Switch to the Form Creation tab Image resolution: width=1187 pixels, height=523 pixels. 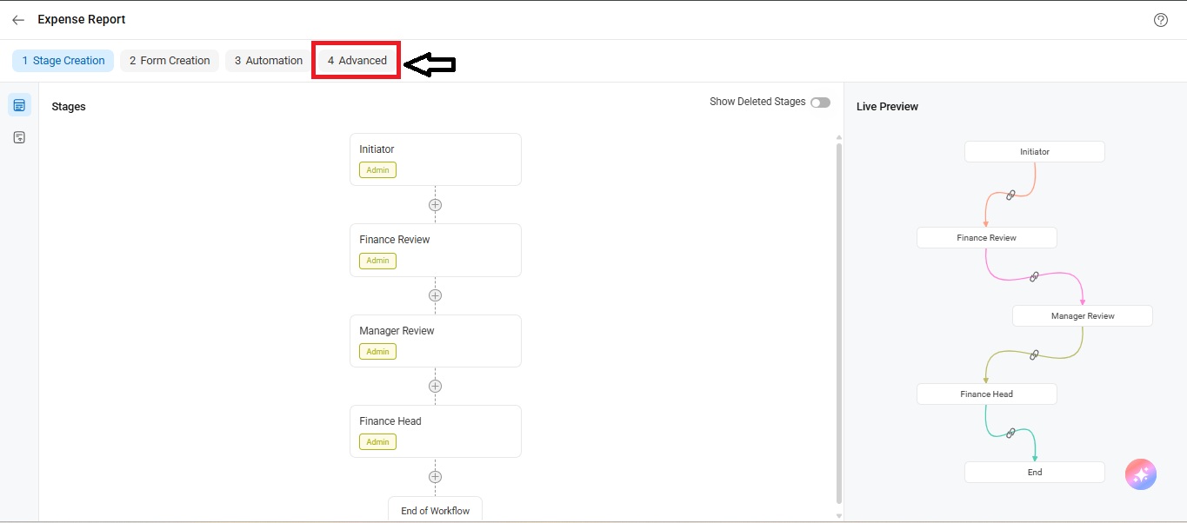(x=170, y=61)
